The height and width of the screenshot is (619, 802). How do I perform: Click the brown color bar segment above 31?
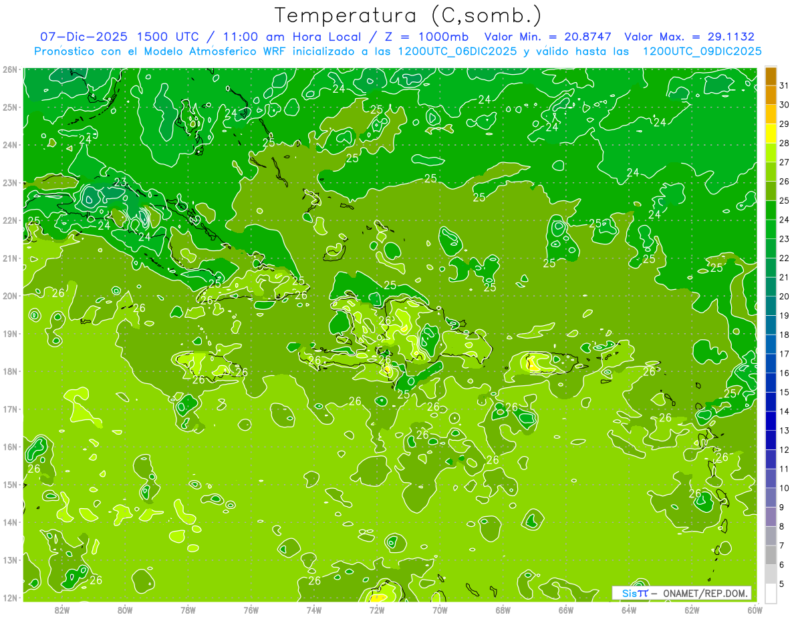[771, 76]
